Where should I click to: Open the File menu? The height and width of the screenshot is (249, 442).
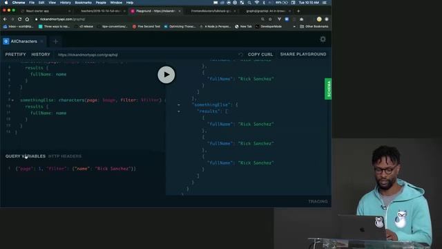32,3
